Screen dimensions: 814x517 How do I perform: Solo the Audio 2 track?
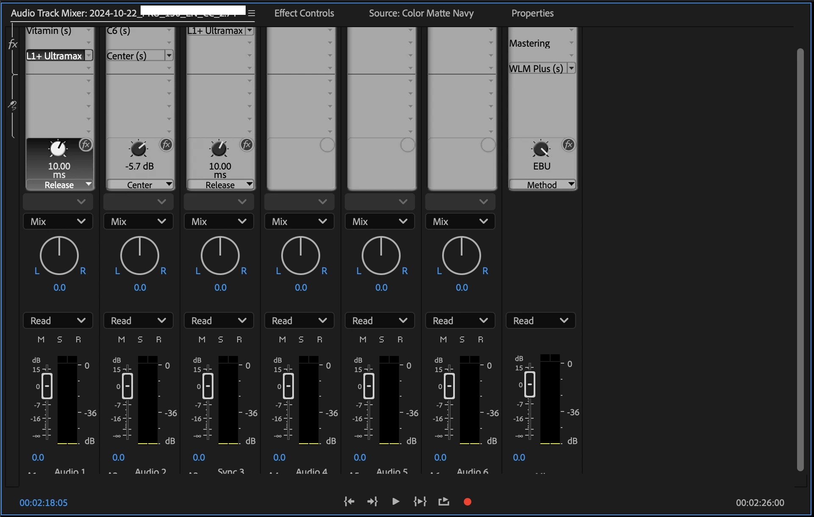(140, 339)
